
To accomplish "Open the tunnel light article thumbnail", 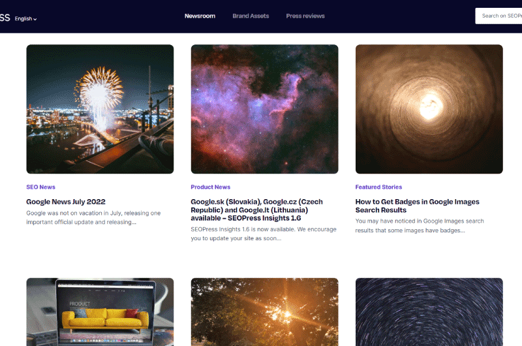I will click(429, 109).
